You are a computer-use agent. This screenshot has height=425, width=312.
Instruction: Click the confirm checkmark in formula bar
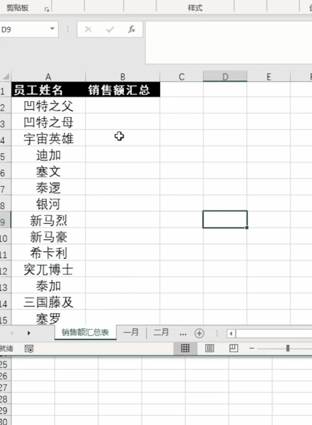click(109, 29)
